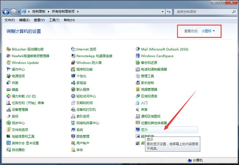This screenshot has height=165, width=239.
Task: Open the 性能信息和工具 item
Action: [23, 136]
